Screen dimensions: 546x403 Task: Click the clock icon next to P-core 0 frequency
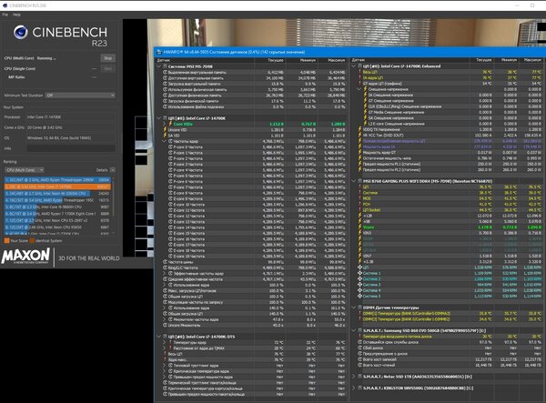pyautogui.click(x=171, y=147)
